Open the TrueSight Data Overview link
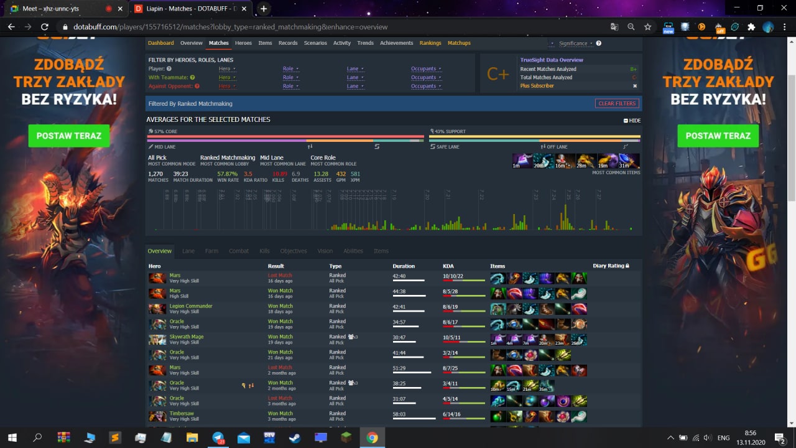 pyautogui.click(x=552, y=60)
